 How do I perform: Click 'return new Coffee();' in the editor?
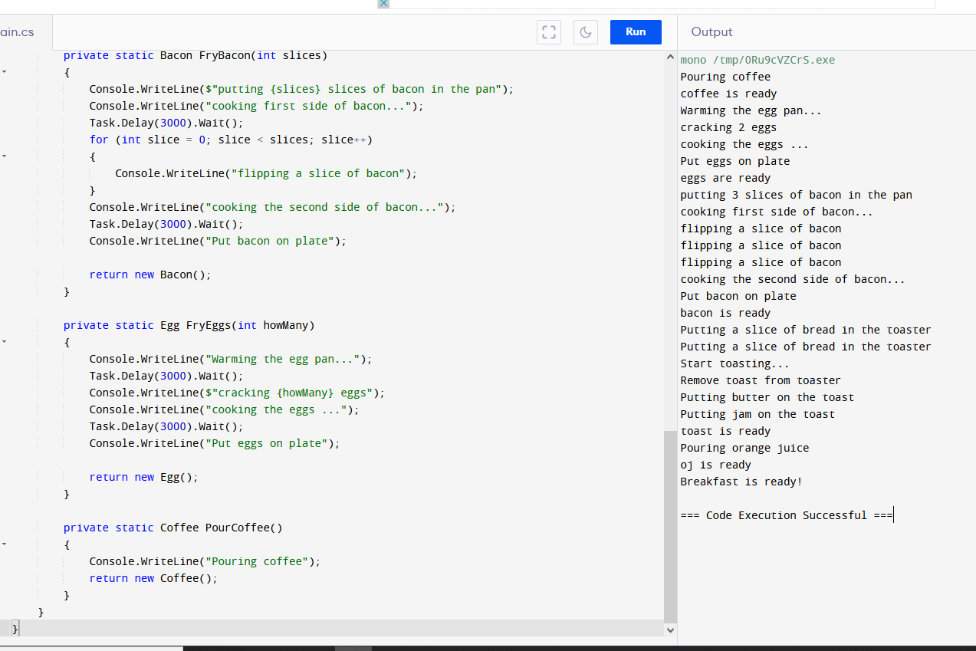[153, 578]
